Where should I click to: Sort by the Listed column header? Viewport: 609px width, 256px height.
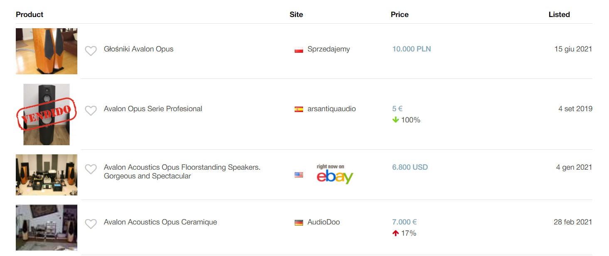(x=559, y=15)
